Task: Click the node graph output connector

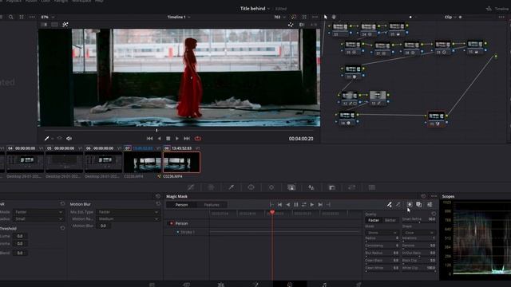Action: point(496,56)
